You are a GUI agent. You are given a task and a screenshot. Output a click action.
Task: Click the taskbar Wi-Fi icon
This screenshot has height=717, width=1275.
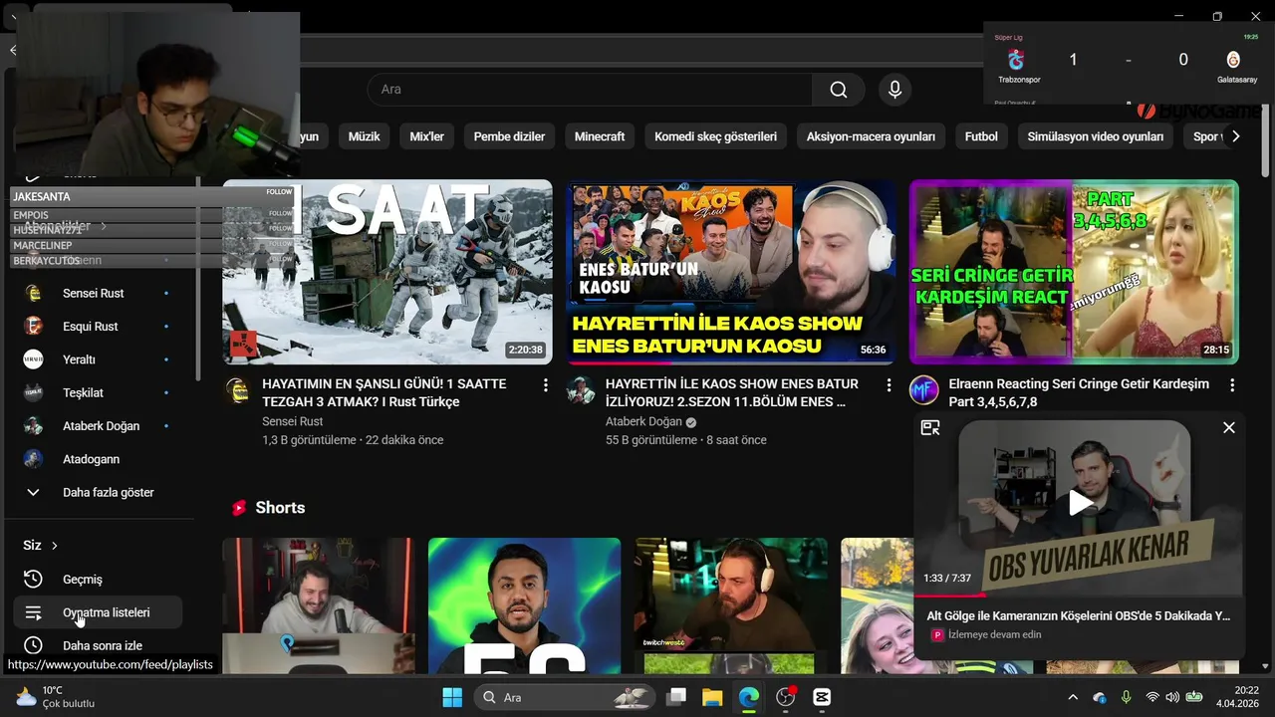point(1152,697)
